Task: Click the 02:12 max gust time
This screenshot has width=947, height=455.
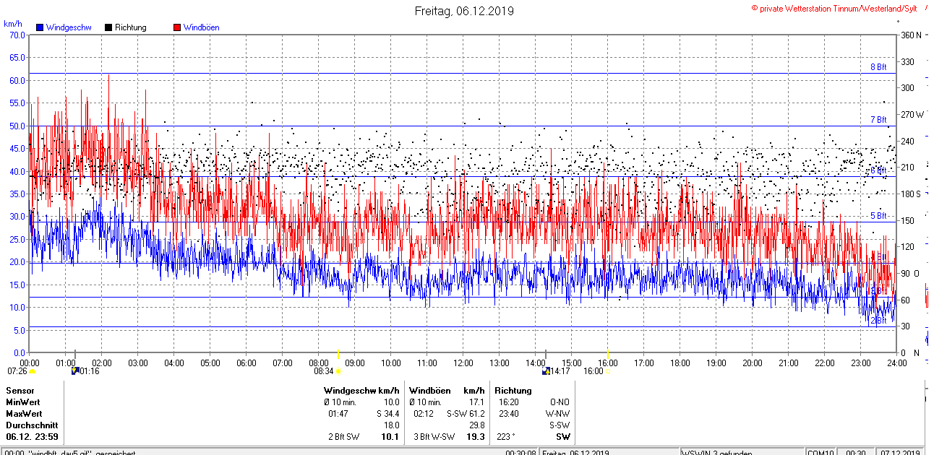Action: click(424, 414)
